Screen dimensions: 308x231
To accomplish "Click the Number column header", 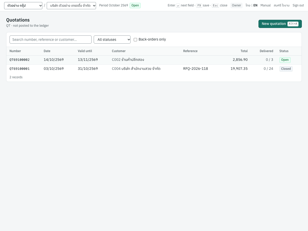I will pos(15,51).
